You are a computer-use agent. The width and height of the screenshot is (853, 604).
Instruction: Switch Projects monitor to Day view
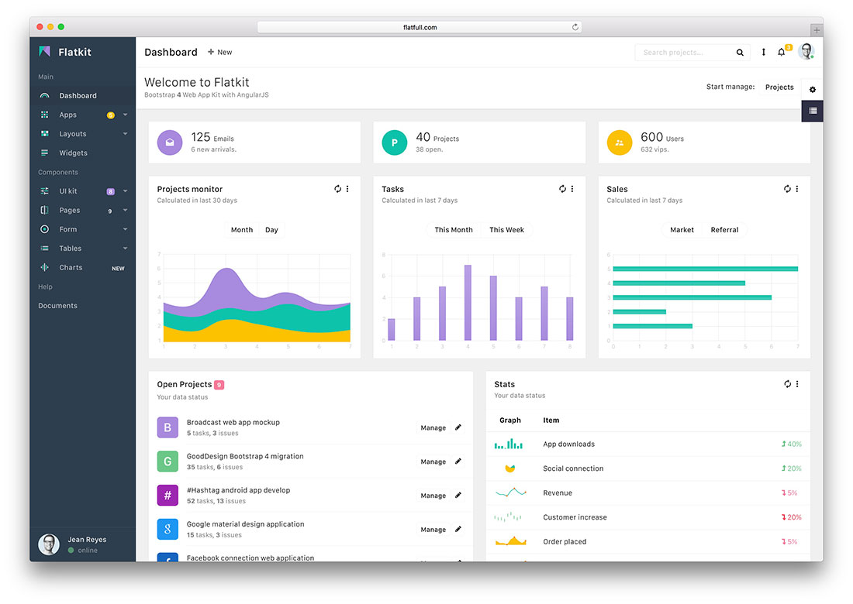point(271,229)
